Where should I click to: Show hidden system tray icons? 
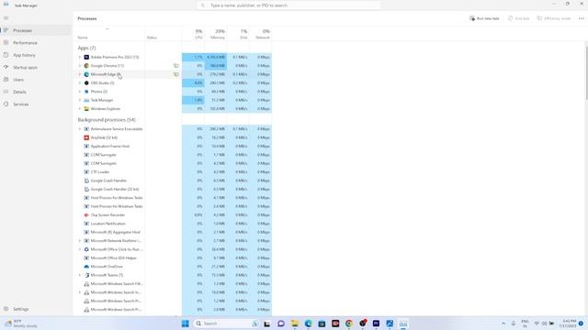[503, 324]
